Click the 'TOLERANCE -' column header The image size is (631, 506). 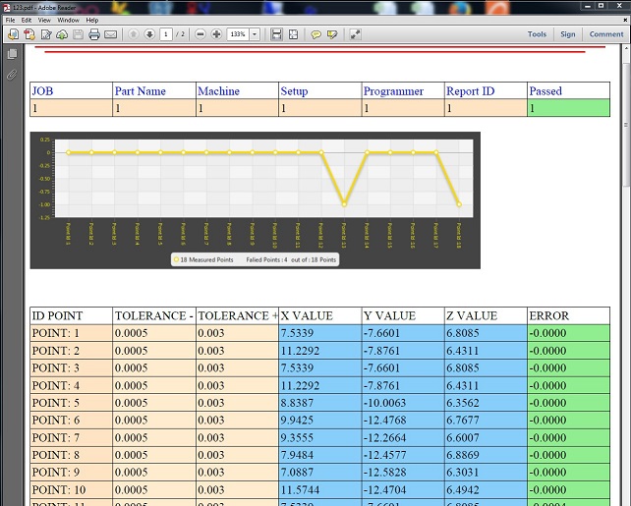pos(154,315)
